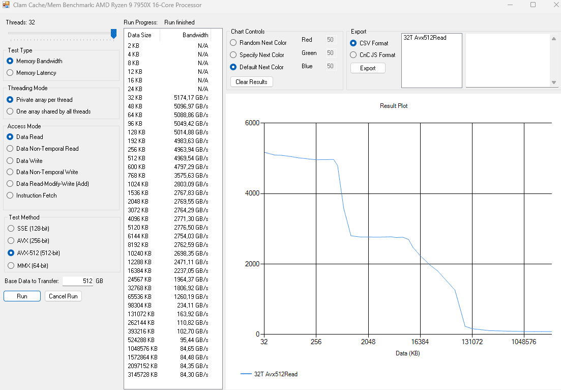Choose One array shared by all threads
Screen dimensions: 561x390
49,112
